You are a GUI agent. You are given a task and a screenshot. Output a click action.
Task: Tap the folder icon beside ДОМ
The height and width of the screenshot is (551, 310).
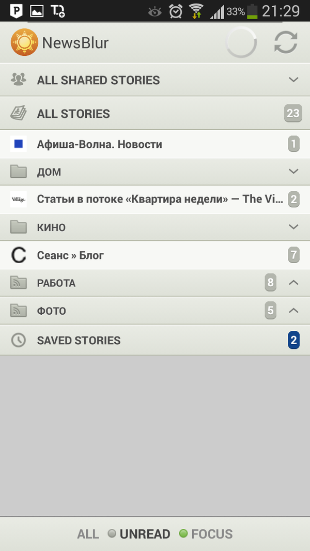(x=19, y=171)
